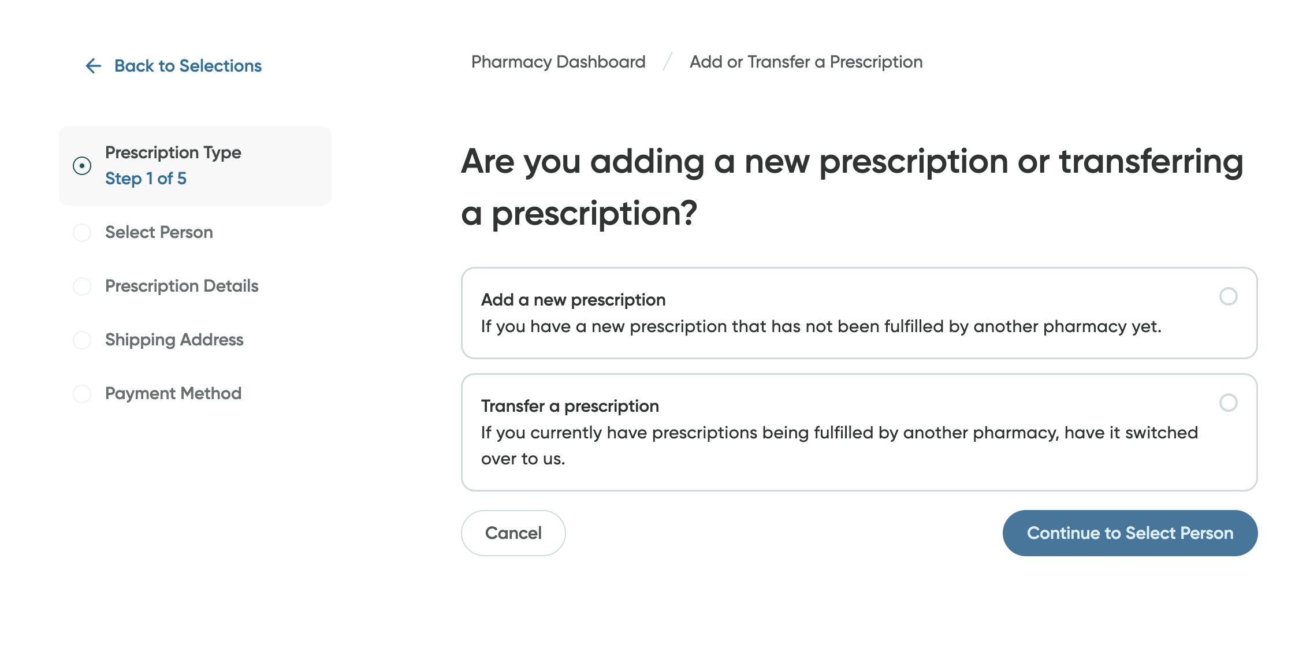Select the Add a new prescription radio button
1295x670 pixels.
tap(1229, 297)
